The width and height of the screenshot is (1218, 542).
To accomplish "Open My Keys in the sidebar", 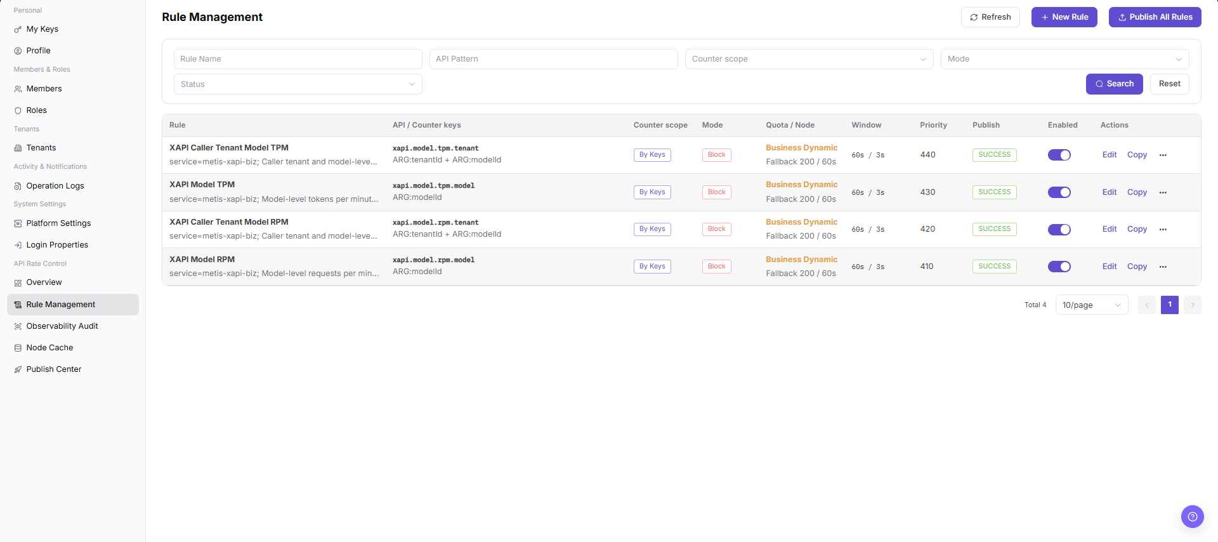I will [72, 29].
